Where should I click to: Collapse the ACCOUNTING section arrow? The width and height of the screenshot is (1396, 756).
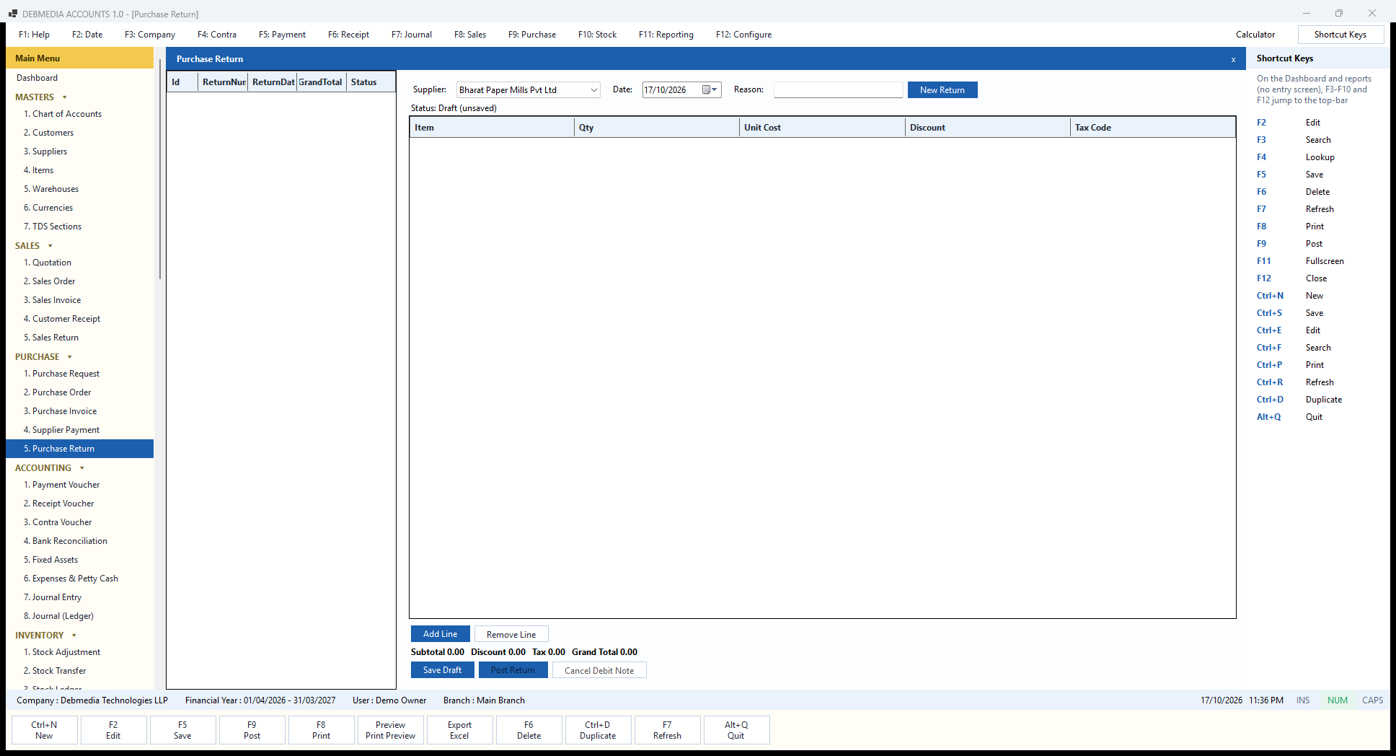(x=82, y=468)
